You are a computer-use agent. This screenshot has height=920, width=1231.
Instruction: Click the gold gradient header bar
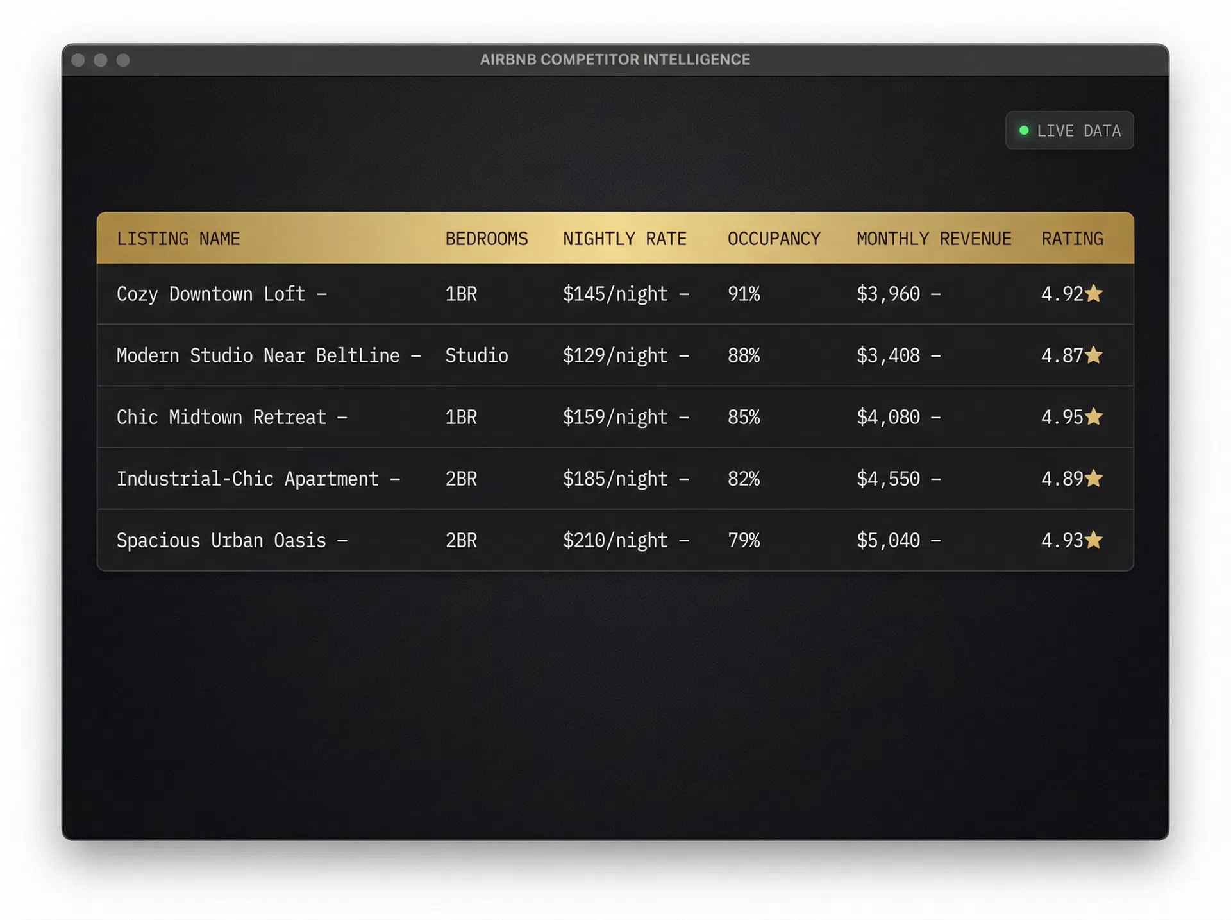[x=615, y=238]
